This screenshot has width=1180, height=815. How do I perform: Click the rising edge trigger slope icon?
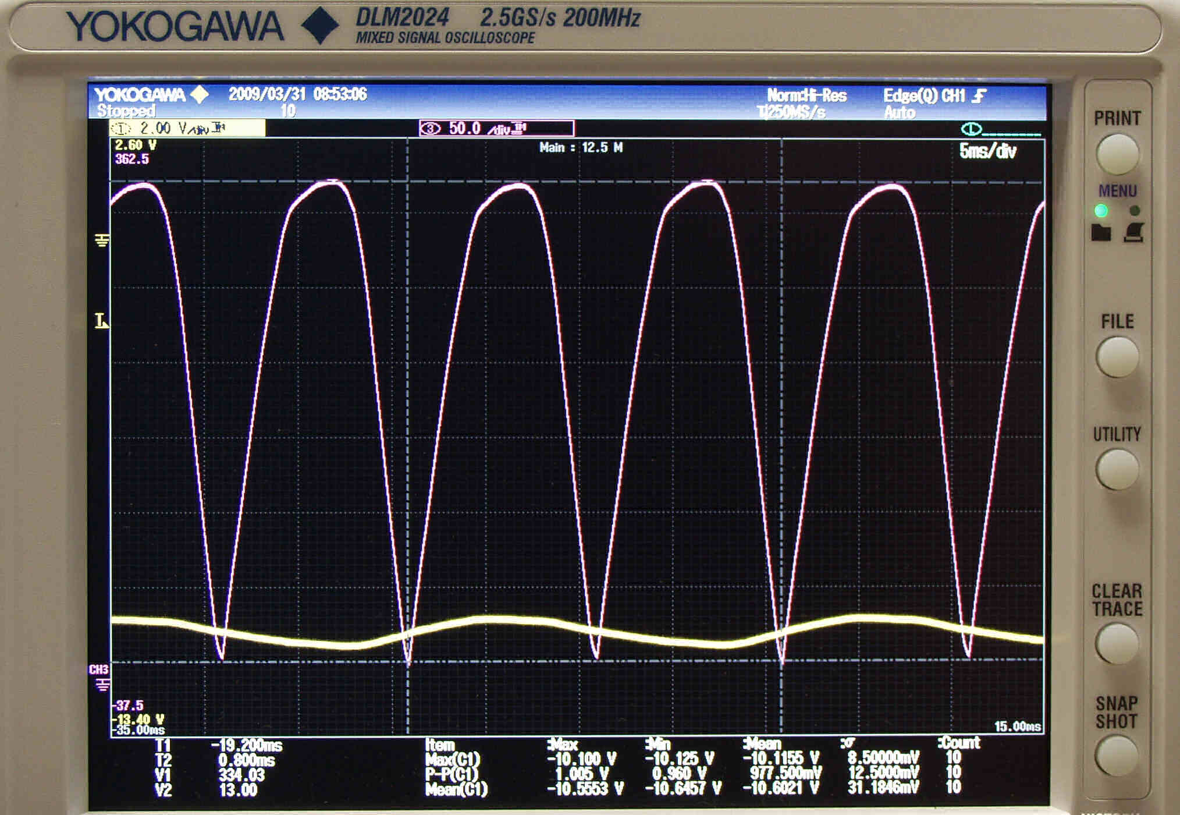[980, 95]
